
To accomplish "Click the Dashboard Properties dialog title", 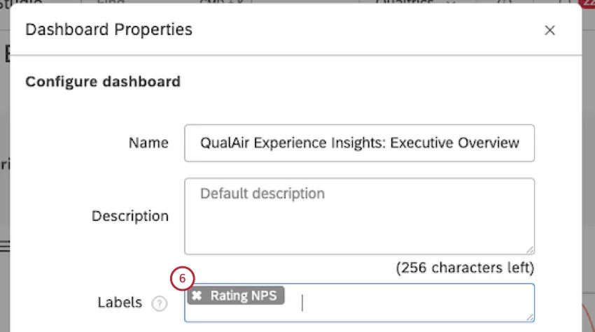I will [x=108, y=30].
